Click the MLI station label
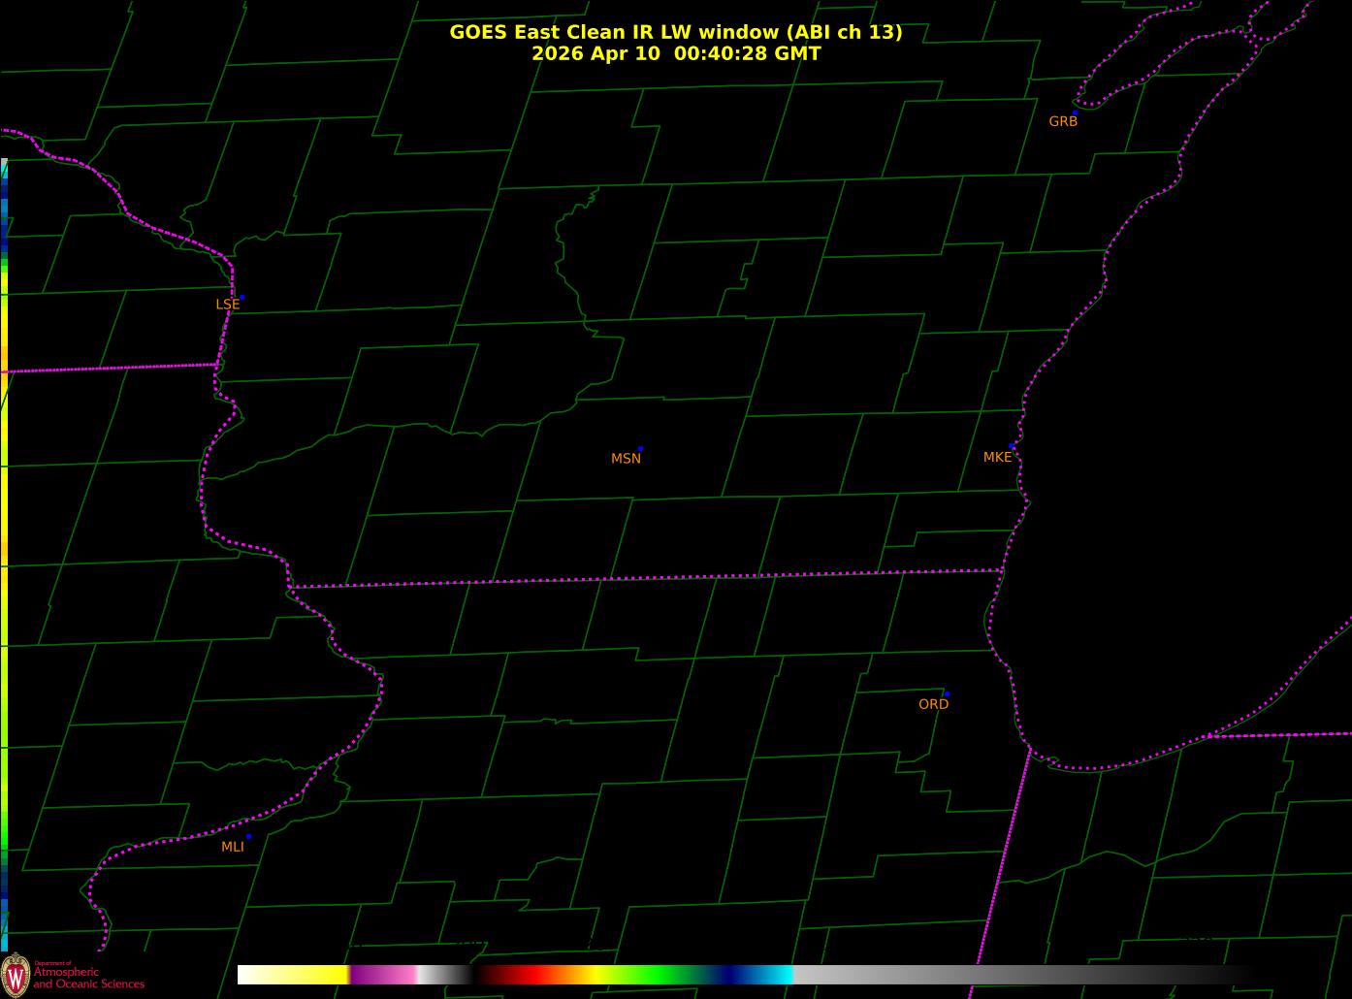This screenshot has width=1352, height=999. coord(233,847)
